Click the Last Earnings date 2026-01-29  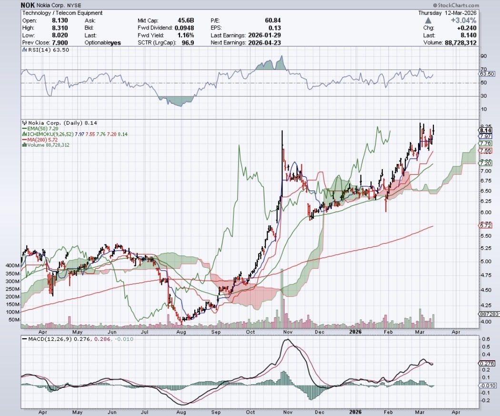click(x=264, y=35)
